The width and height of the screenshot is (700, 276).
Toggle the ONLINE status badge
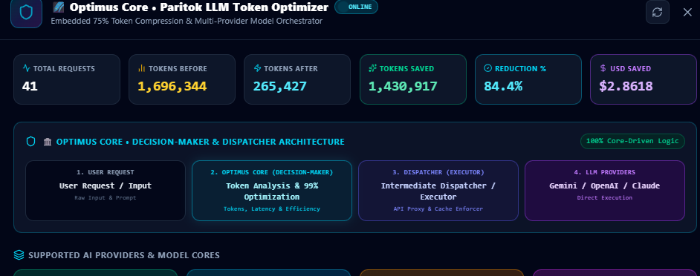click(x=356, y=7)
